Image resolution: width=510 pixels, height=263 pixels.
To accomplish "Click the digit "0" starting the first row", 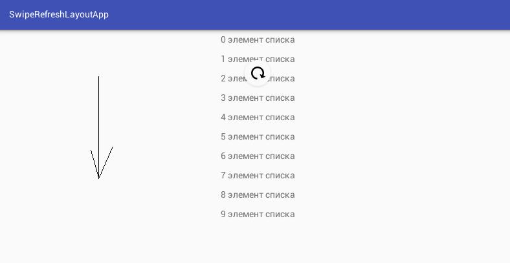I will (223, 40).
